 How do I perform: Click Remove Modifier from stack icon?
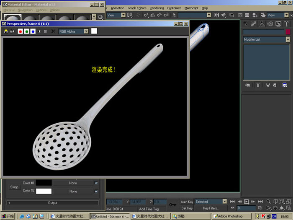pyautogui.click(x=275, y=85)
